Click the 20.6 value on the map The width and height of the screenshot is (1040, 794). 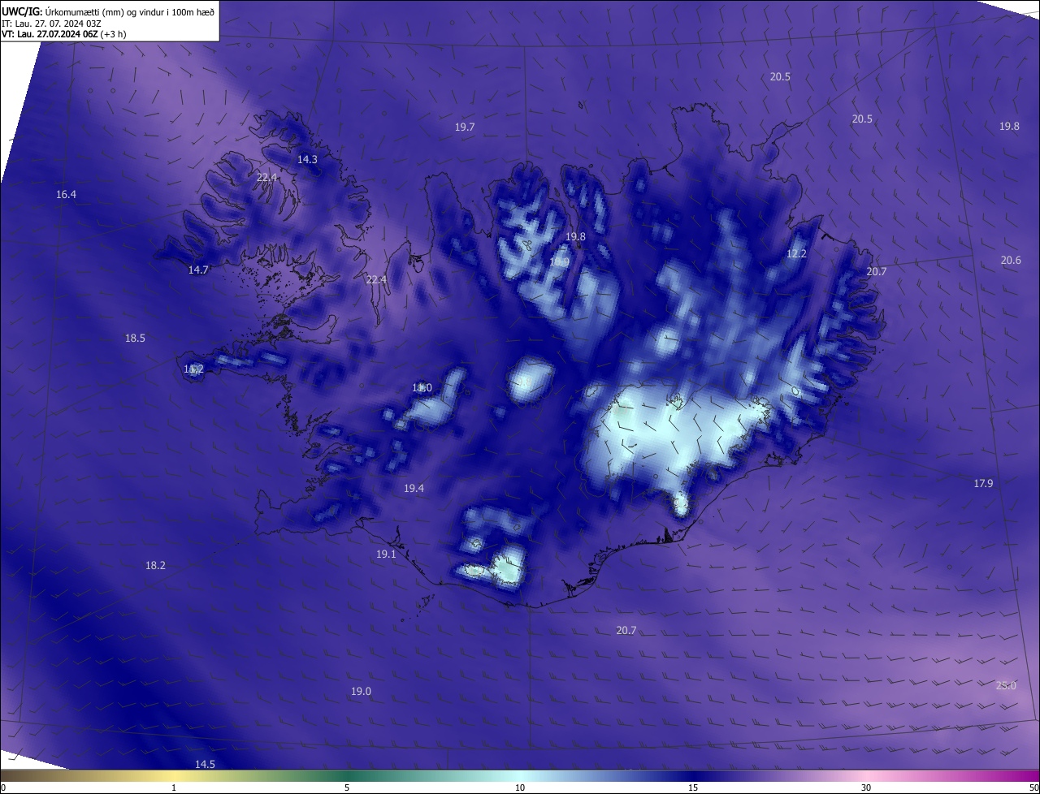pyautogui.click(x=1011, y=260)
